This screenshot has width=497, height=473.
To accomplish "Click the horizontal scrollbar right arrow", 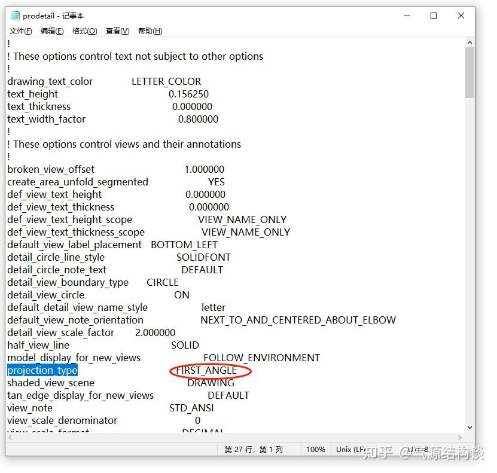I will [x=460, y=437].
